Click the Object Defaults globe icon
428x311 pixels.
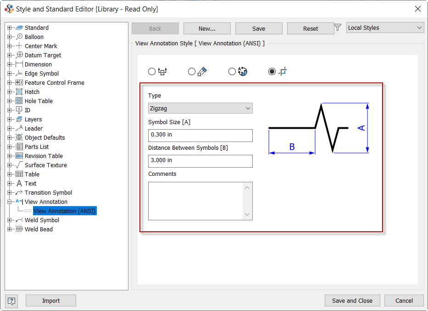tap(19, 137)
